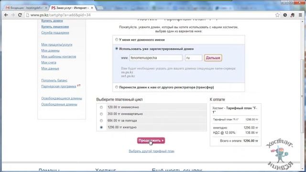The image size is (306, 172).
Task: Open 'Служба поддержки' sidebar link
Action: click(55, 32)
